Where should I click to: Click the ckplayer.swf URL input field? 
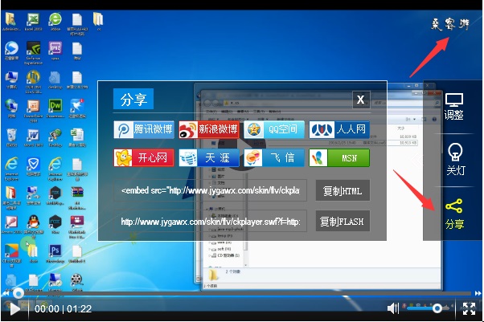pyautogui.click(x=210, y=222)
